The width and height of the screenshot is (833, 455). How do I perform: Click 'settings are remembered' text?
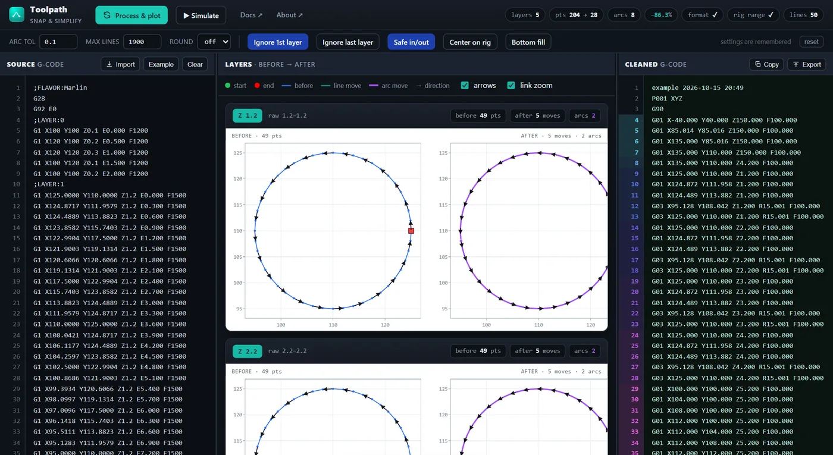[x=756, y=42]
